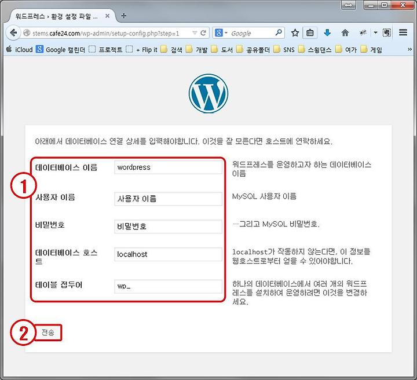417x380 pixels.
Task: Open a new tab with the plus button
Action: coord(124,16)
